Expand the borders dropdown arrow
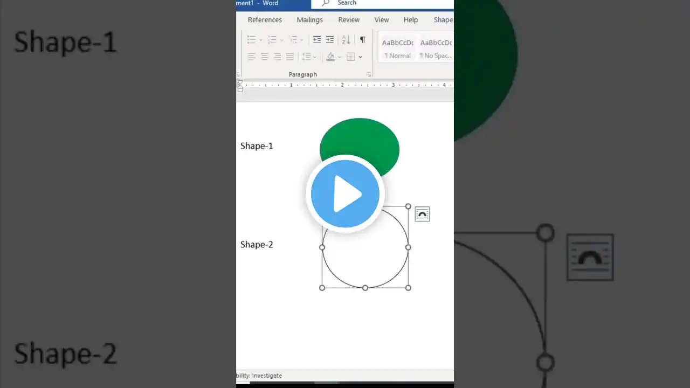This screenshot has width=690, height=388. (360, 57)
